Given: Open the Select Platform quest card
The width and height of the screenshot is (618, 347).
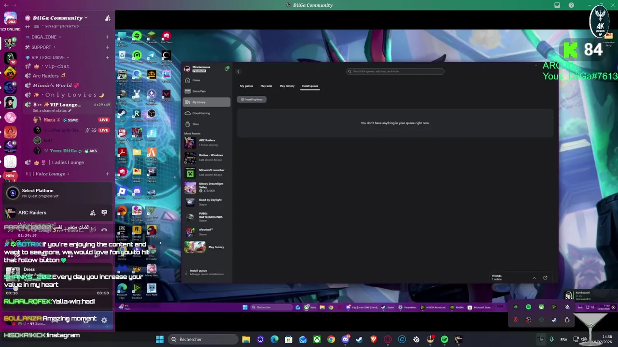Looking at the screenshot, I should (x=57, y=193).
